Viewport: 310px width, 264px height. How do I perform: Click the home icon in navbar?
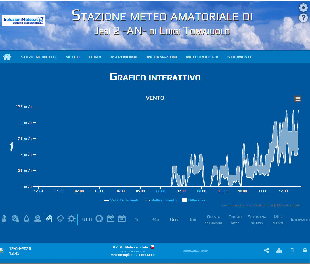coord(7,57)
